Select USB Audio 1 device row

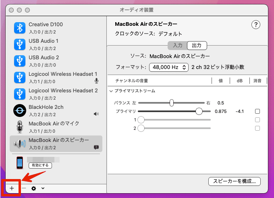(56, 44)
